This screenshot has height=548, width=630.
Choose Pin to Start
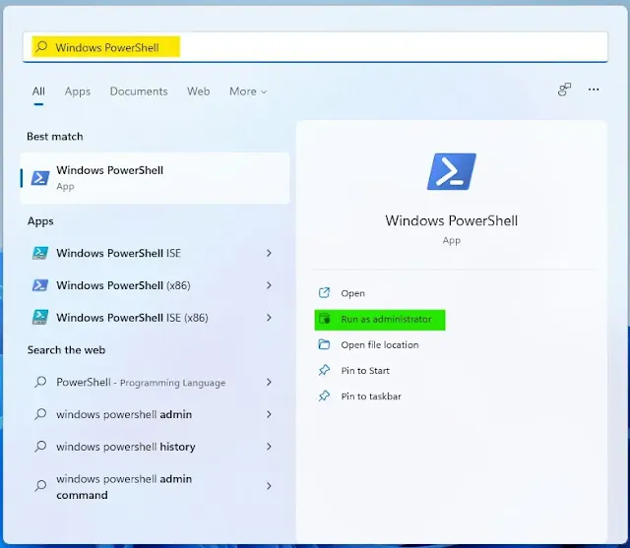[365, 371]
